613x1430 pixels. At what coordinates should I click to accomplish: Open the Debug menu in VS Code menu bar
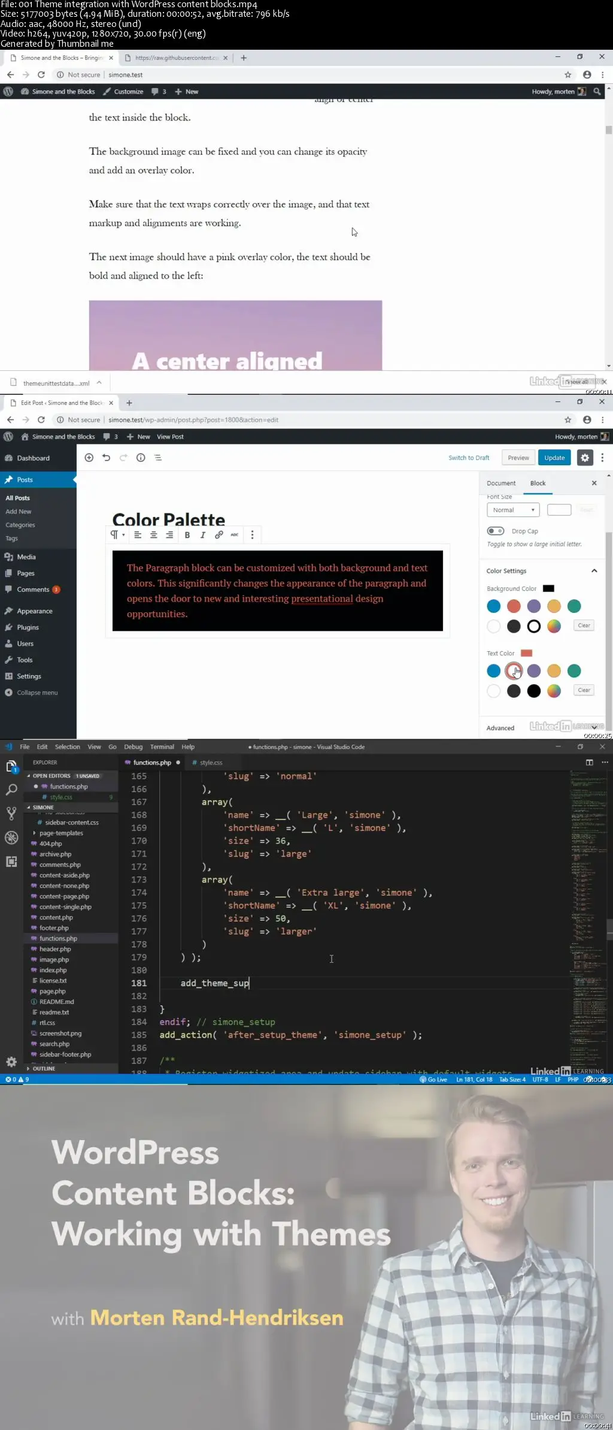[133, 747]
